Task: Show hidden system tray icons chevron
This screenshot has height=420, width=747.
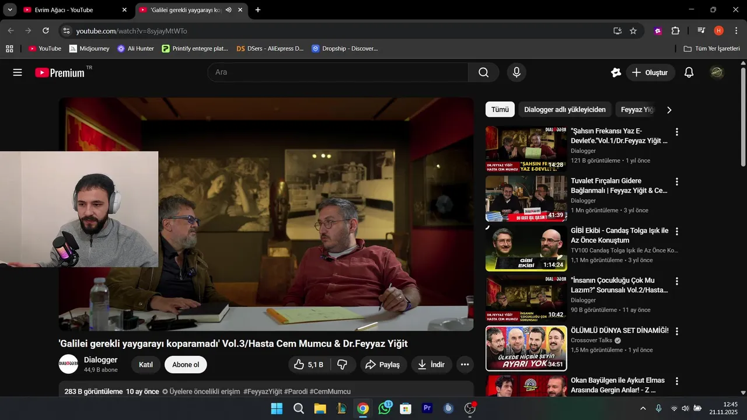Action: 643,408
